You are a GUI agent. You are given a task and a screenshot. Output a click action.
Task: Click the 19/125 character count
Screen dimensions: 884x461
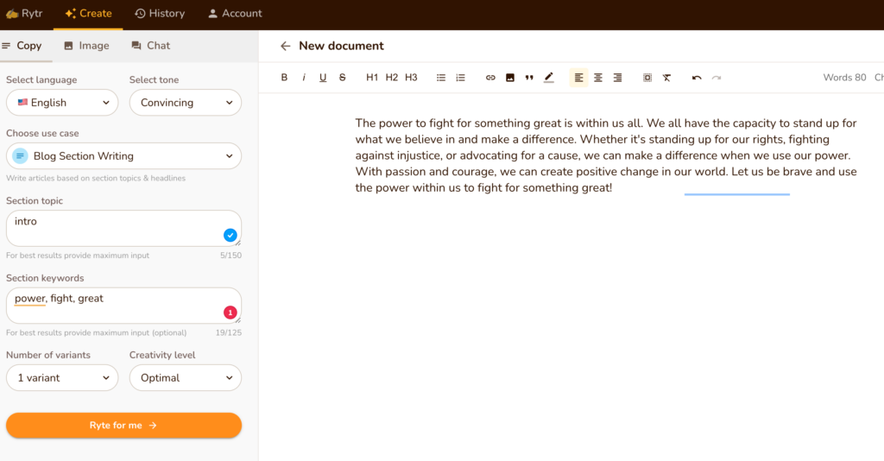(228, 332)
